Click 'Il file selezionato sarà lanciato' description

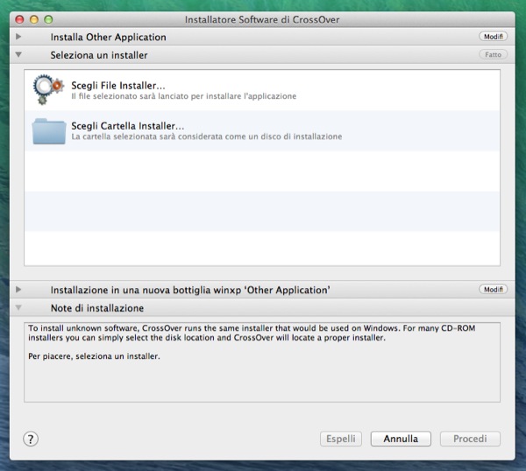pyautogui.click(x=184, y=96)
